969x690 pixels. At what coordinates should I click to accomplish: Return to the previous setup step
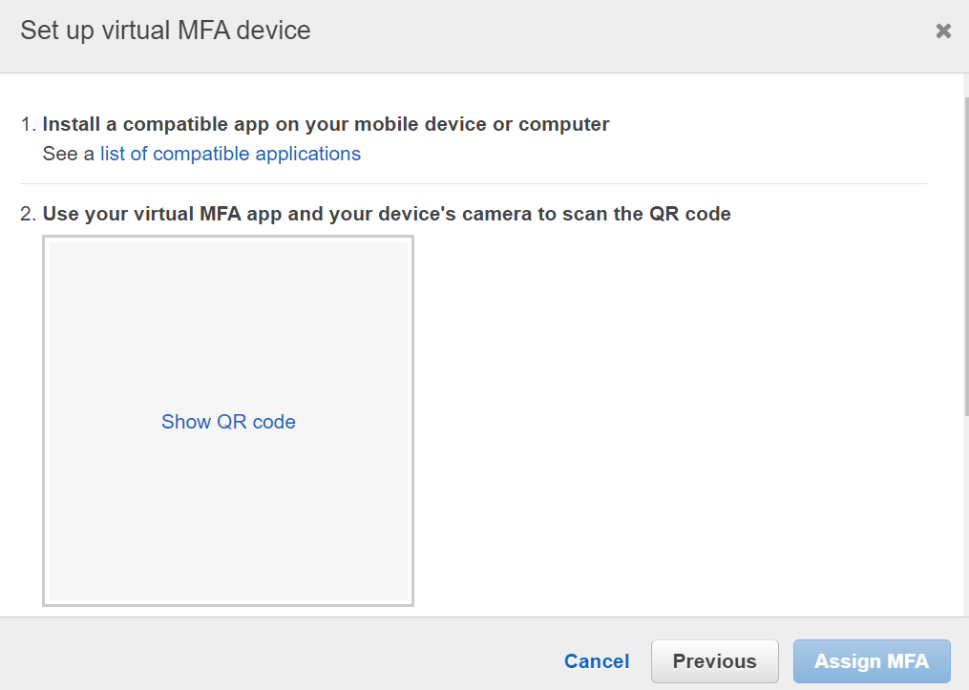pos(714,661)
